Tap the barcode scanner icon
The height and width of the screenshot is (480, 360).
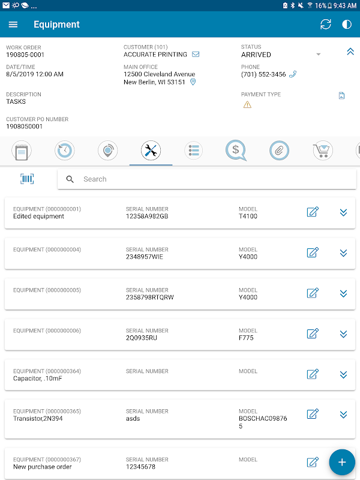point(27,179)
